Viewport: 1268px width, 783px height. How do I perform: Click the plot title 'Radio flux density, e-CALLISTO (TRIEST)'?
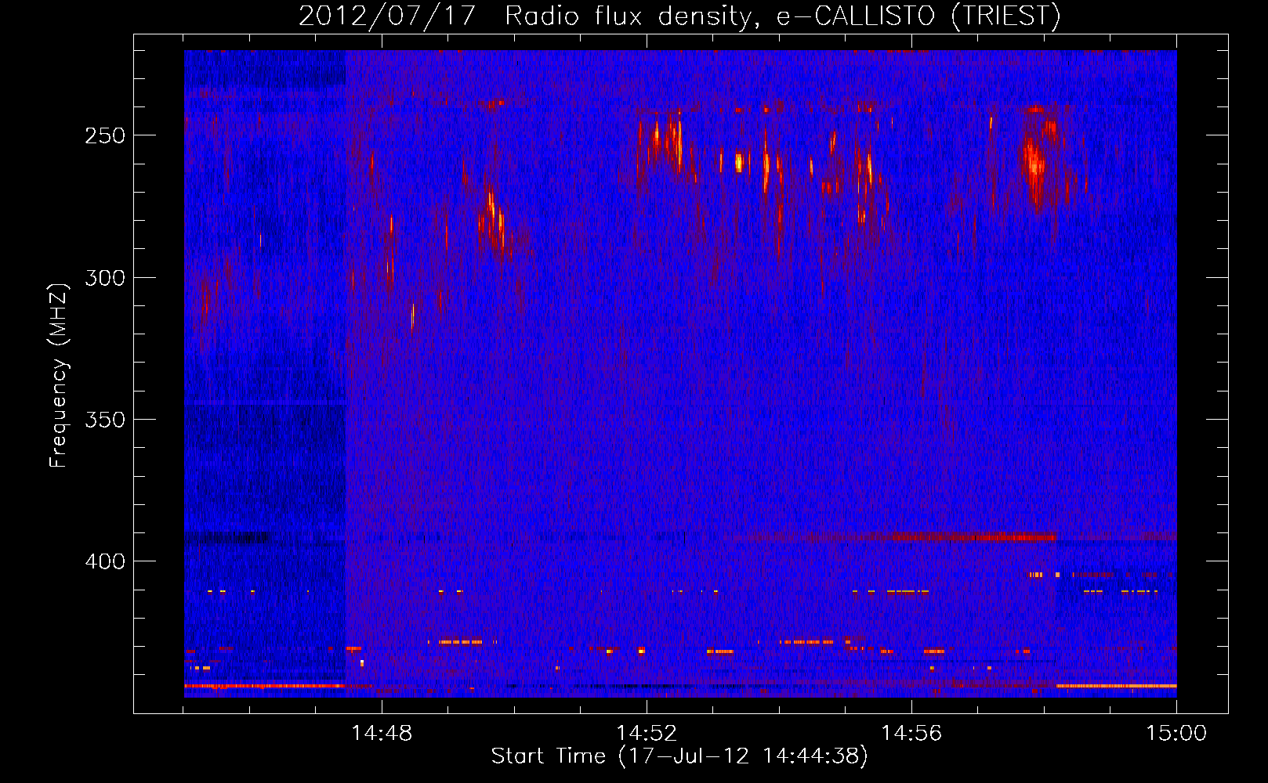(782, 16)
